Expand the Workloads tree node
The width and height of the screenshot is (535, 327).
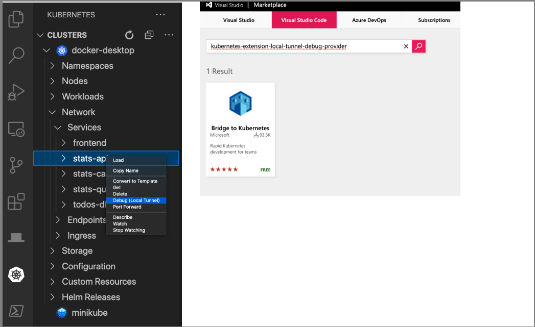[x=52, y=96]
